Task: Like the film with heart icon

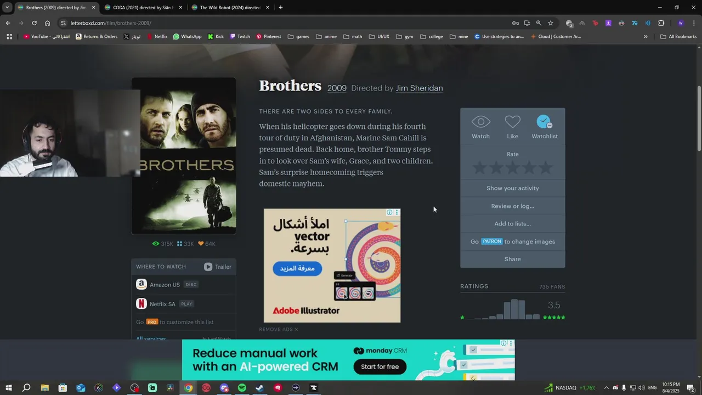Action: (512, 127)
